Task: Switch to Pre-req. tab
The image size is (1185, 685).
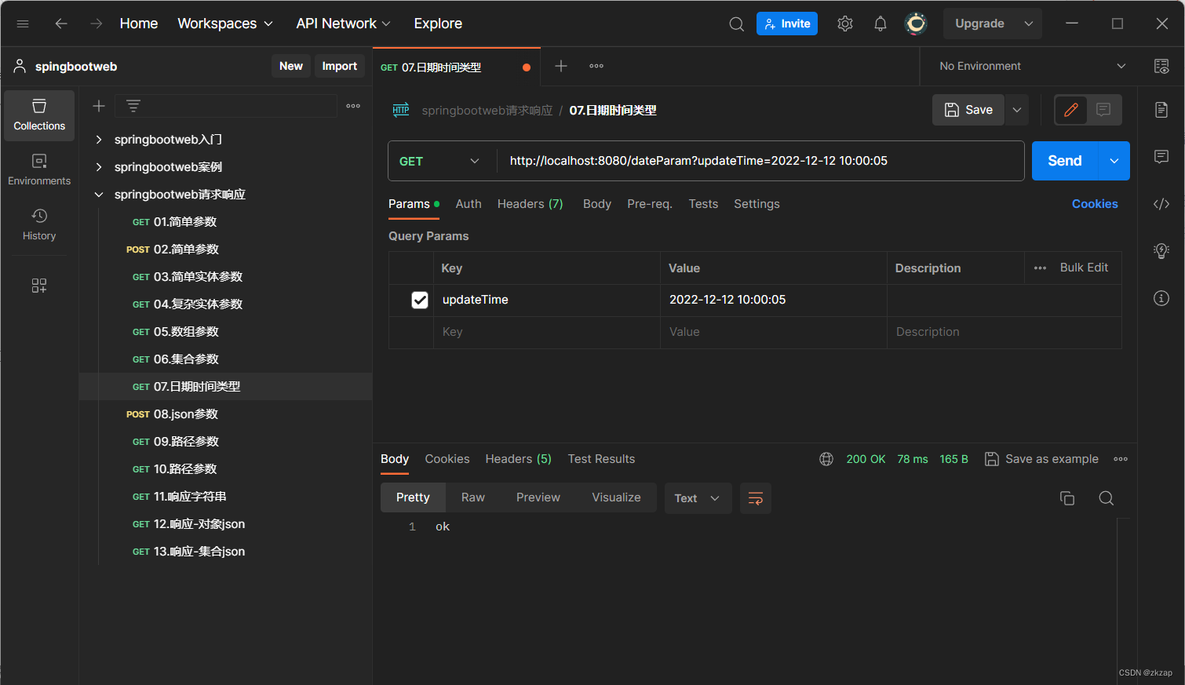Action: [x=649, y=204]
